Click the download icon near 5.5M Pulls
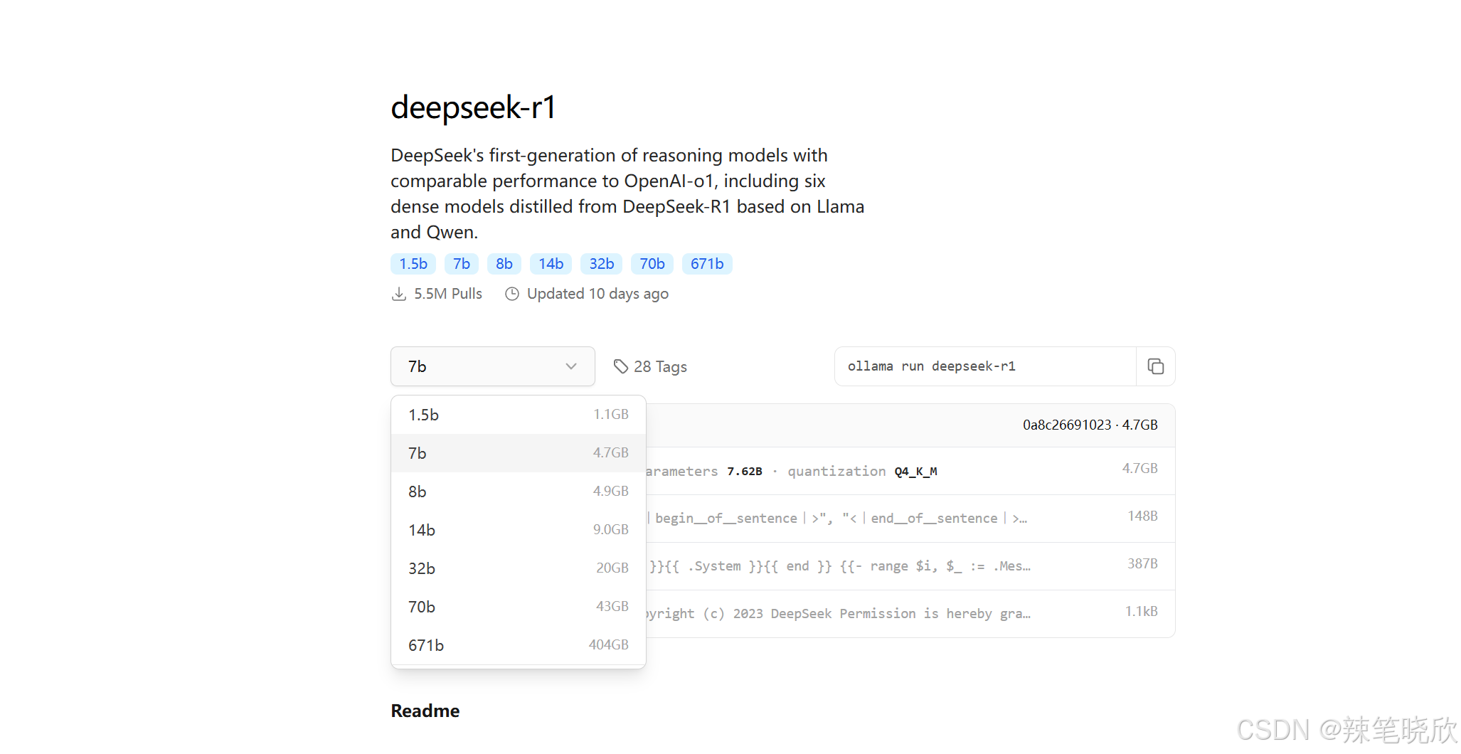Image resolution: width=1461 pixels, height=754 pixels. [399, 294]
